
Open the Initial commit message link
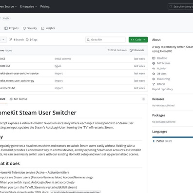62,59
